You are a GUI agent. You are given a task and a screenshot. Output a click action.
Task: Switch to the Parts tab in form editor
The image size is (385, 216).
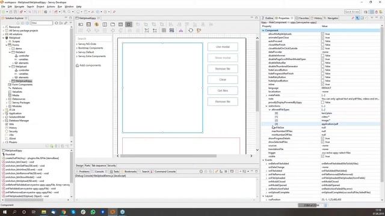pyautogui.click(x=87, y=166)
